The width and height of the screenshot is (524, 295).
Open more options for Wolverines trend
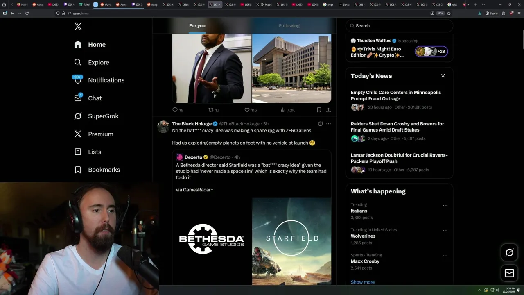click(x=445, y=231)
